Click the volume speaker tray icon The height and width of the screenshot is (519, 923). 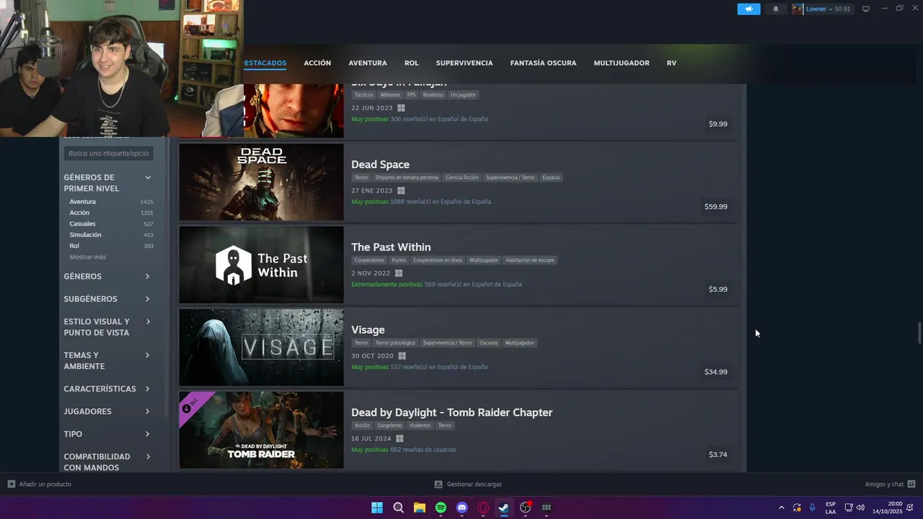click(x=860, y=507)
